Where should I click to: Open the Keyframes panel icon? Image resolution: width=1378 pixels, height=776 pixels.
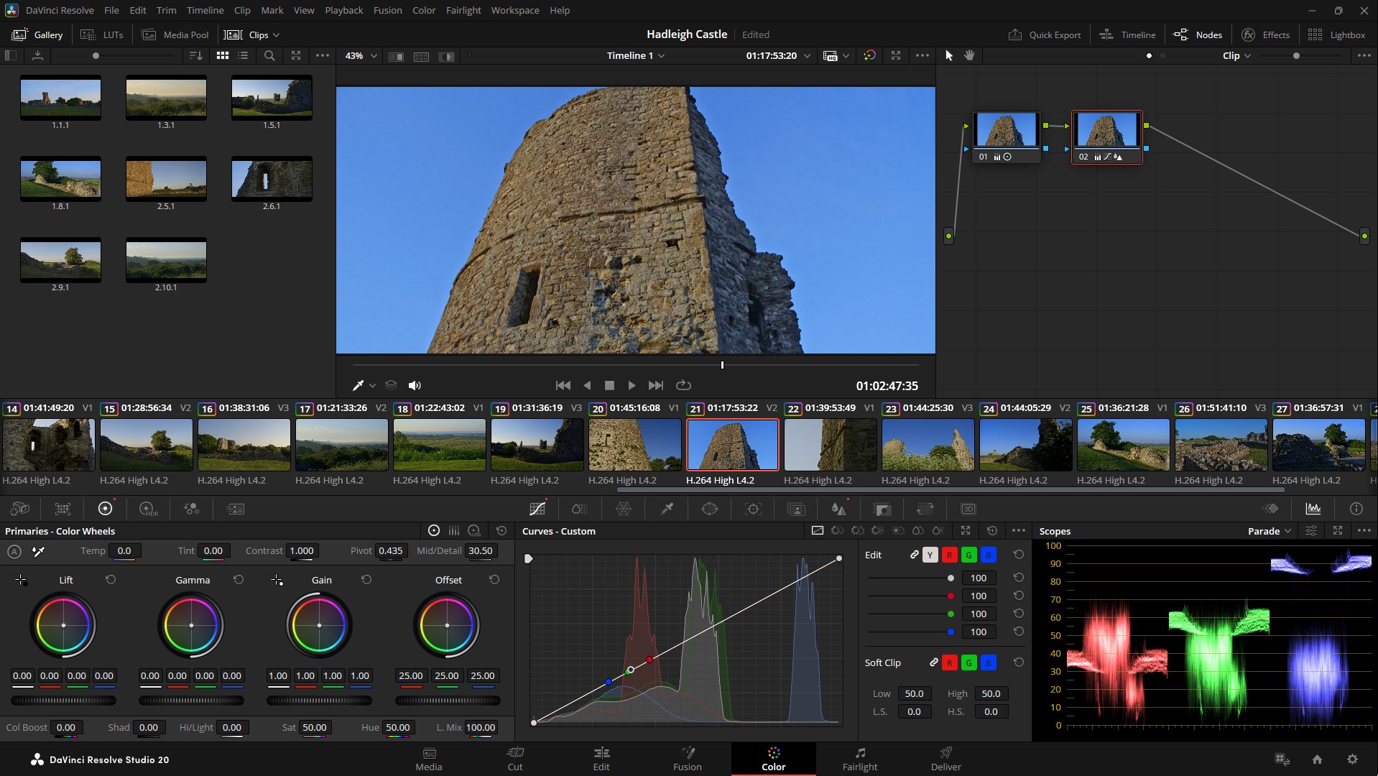[1270, 509]
